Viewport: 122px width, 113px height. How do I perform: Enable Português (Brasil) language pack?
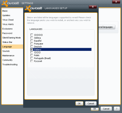pos(32,58)
